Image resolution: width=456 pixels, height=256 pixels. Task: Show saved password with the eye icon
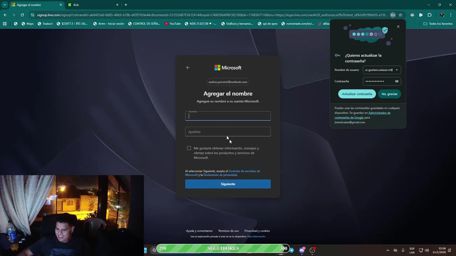pyautogui.click(x=397, y=81)
